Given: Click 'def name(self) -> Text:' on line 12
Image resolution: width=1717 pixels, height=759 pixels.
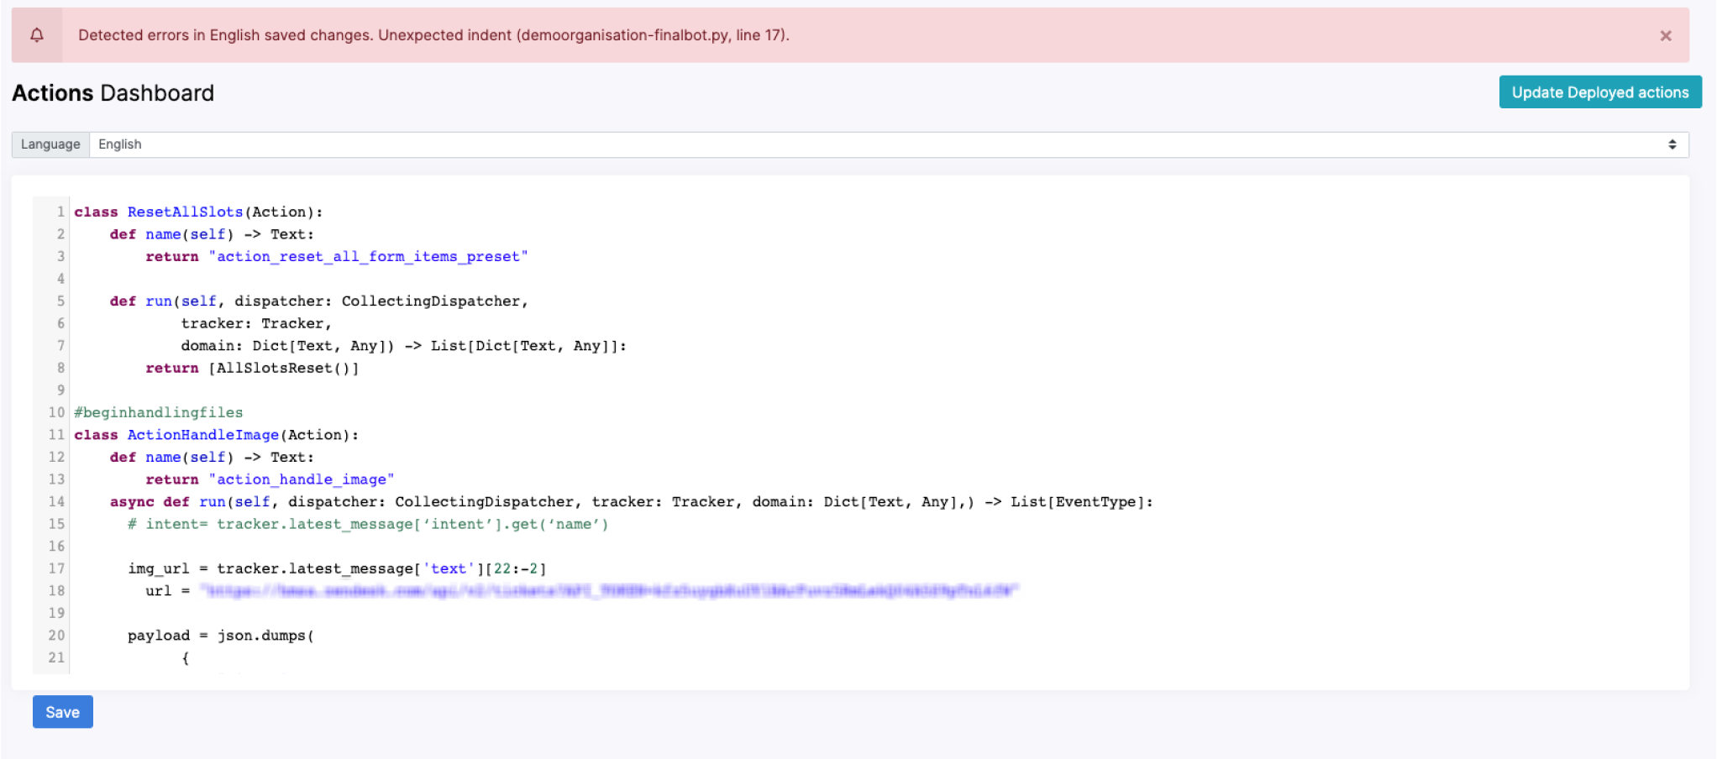Looking at the screenshot, I should click(212, 457).
